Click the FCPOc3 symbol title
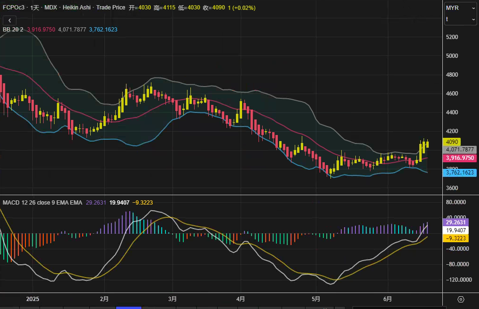The height and width of the screenshot is (309, 479). pyautogui.click(x=15, y=8)
